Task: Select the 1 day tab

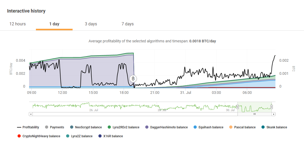Action: tap(54, 24)
